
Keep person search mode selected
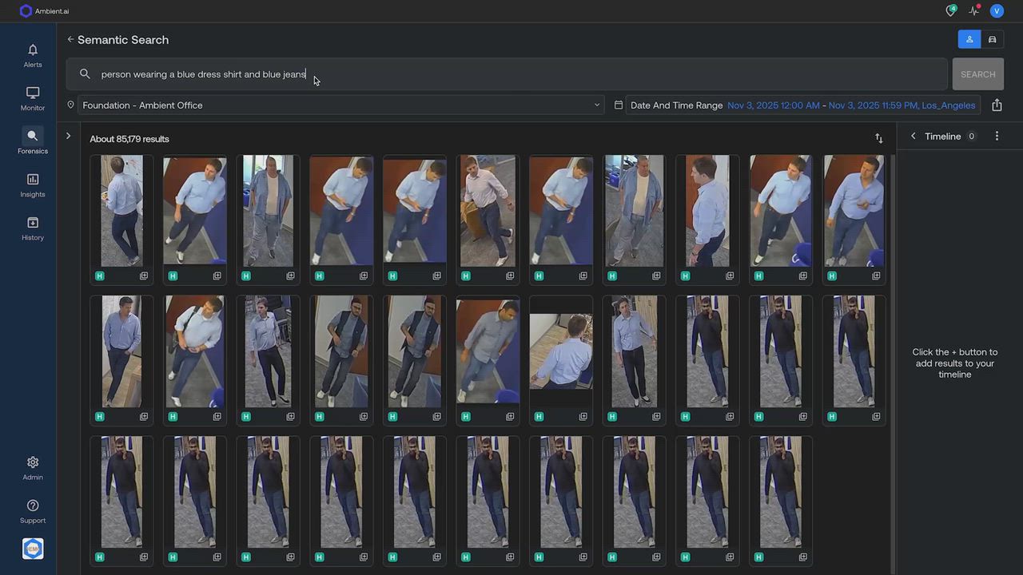[x=969, y=38]
